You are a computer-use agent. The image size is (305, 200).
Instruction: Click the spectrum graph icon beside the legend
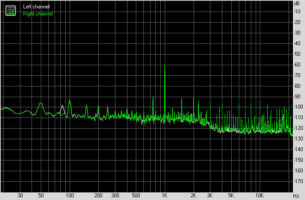point(11,11)
